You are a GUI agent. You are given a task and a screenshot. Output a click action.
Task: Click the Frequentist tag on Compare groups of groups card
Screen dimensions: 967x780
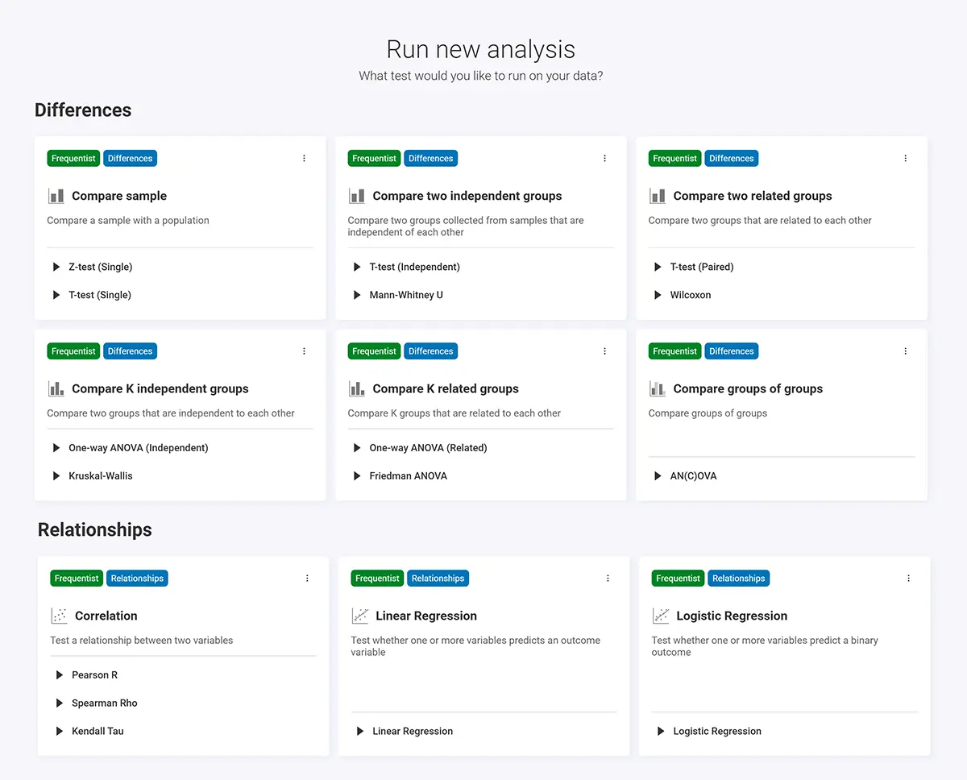pos(674,351)
